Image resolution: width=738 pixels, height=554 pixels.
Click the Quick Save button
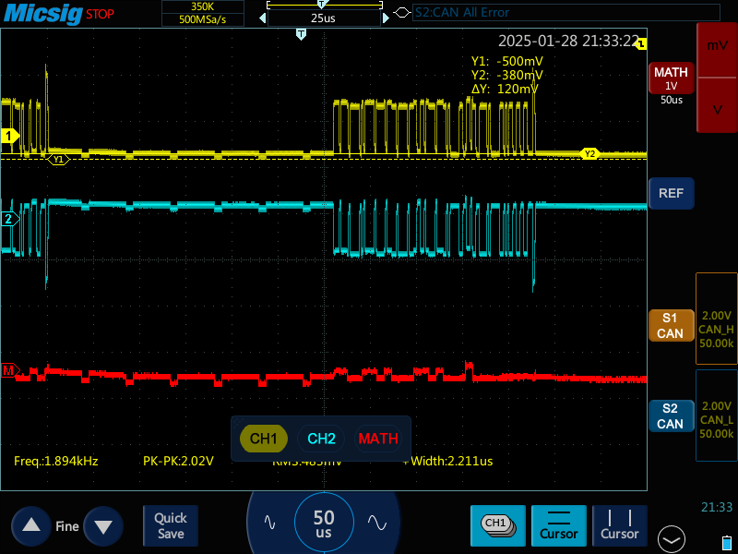pyautogui.click(x=171, y=525)
